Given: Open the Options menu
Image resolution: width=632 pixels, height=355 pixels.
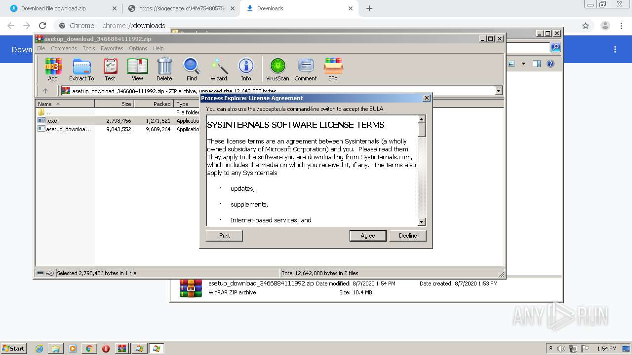Looking at the screenshot, I should (138, 48).
